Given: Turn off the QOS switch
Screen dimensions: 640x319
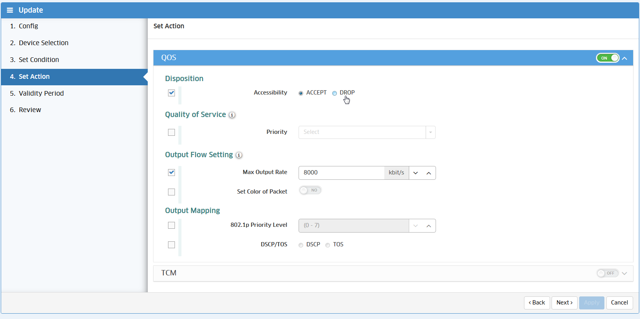Looking at the screenshot, I should click(x=607, y=58).
